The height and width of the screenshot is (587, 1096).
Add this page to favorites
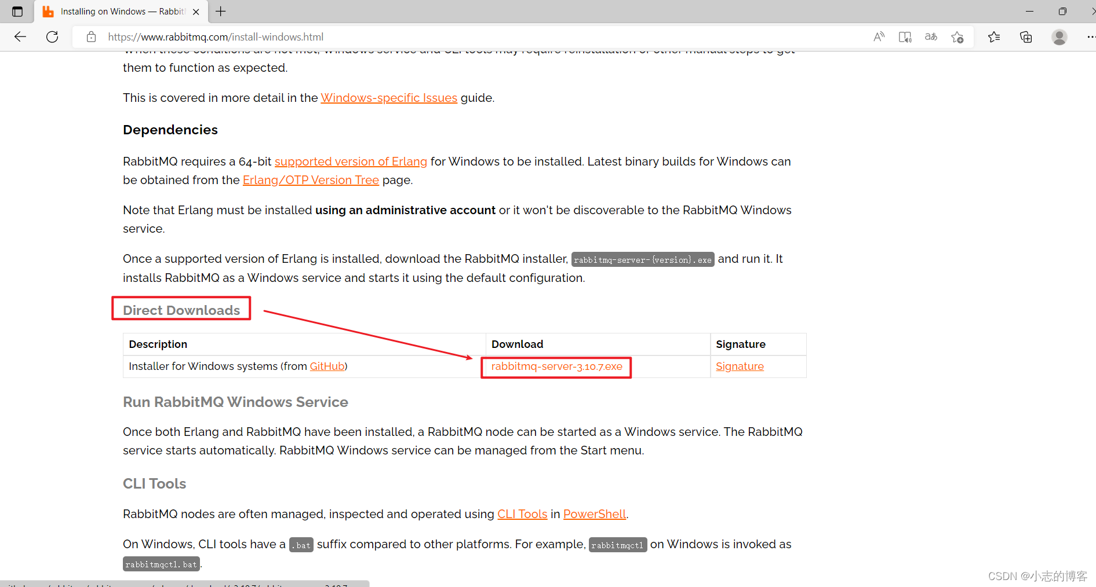click(x=957, y=37)
